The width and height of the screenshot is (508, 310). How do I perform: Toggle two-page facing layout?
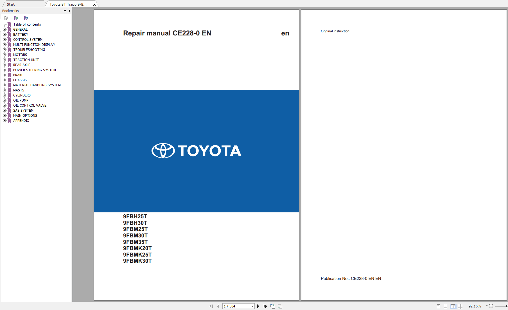click(453, 306)
